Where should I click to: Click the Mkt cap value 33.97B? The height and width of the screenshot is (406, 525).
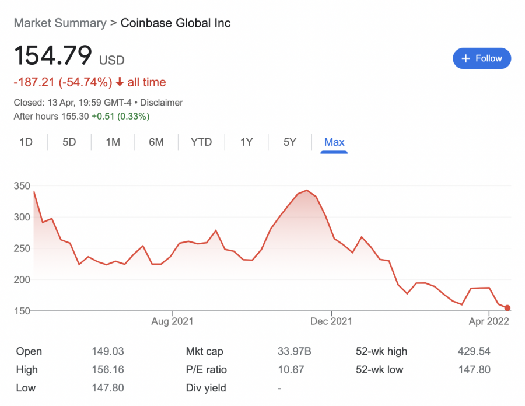(295, 351)
